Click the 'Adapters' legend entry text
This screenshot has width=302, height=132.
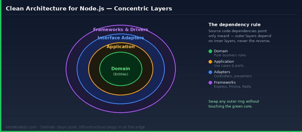click(x=222, y=72)
